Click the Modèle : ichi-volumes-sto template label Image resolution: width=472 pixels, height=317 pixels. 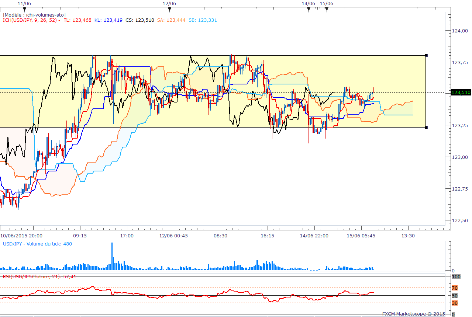tap(34, 15)
